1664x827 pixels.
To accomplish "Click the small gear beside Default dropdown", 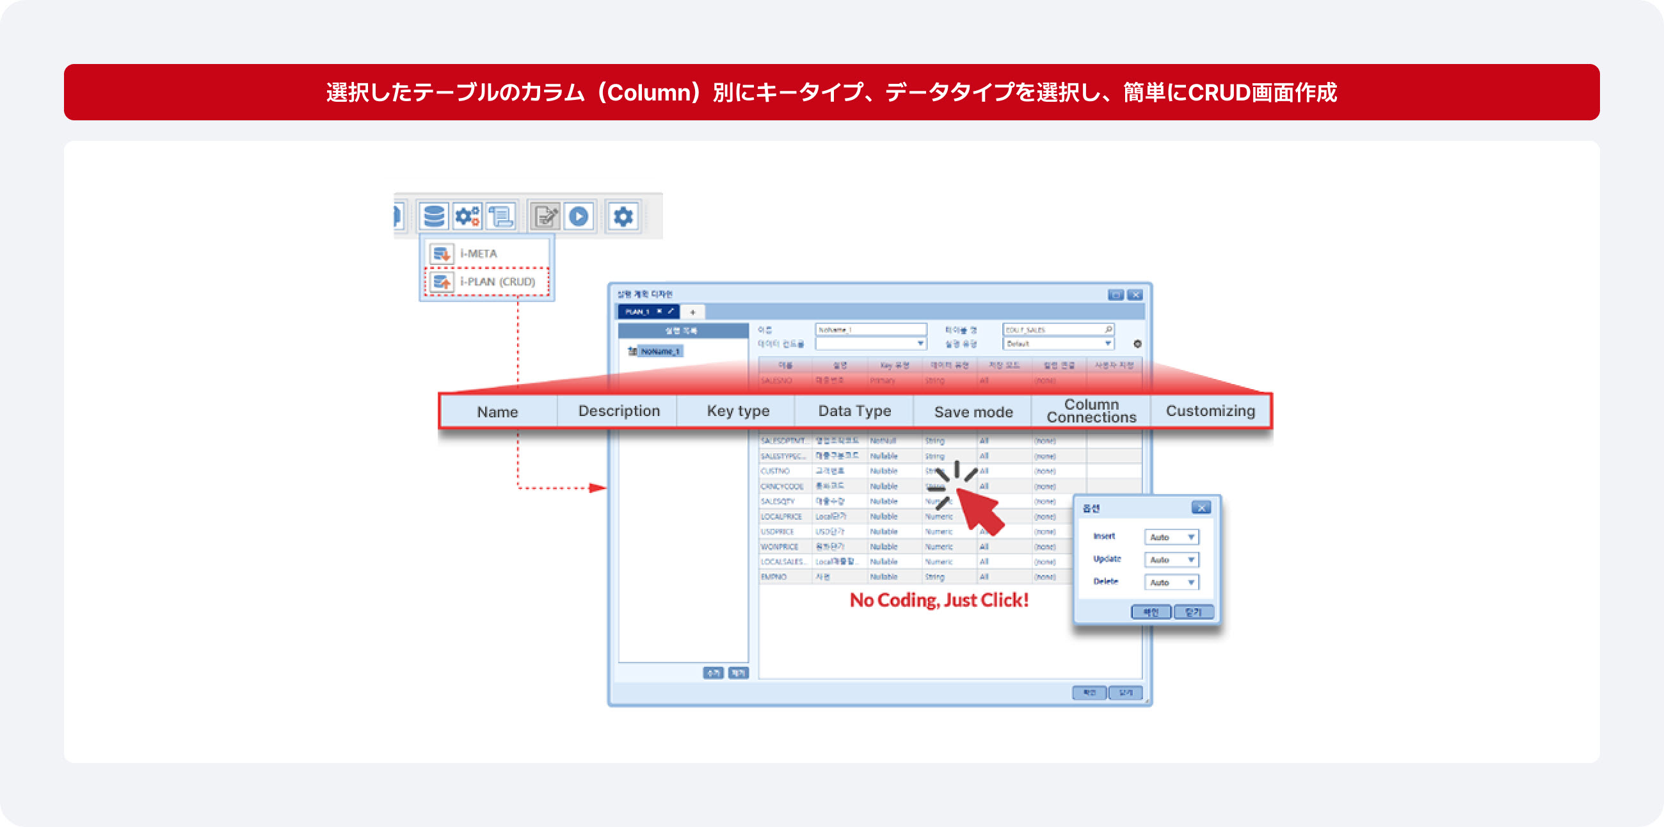I will click(1137, 344).
